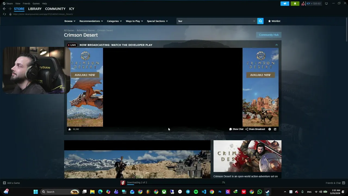The height and width of the screenshot is (196, 348).
Task: Clear the search box with X
Action: (x=254, y=21)
